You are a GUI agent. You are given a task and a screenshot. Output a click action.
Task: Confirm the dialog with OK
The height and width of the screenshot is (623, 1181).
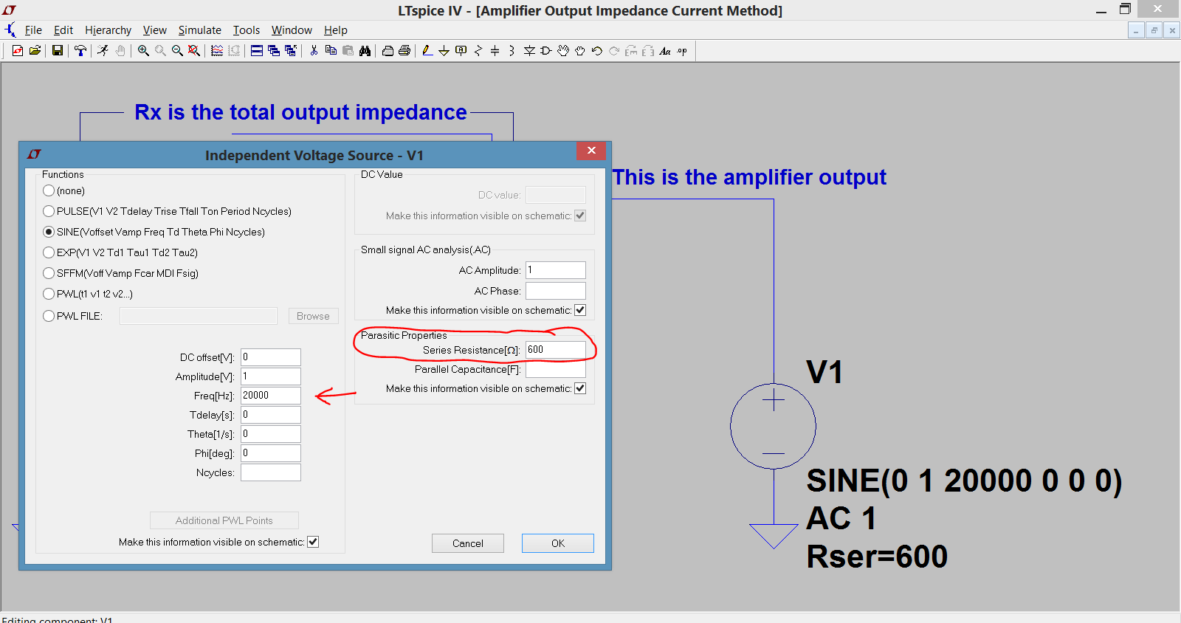(558, 543)
